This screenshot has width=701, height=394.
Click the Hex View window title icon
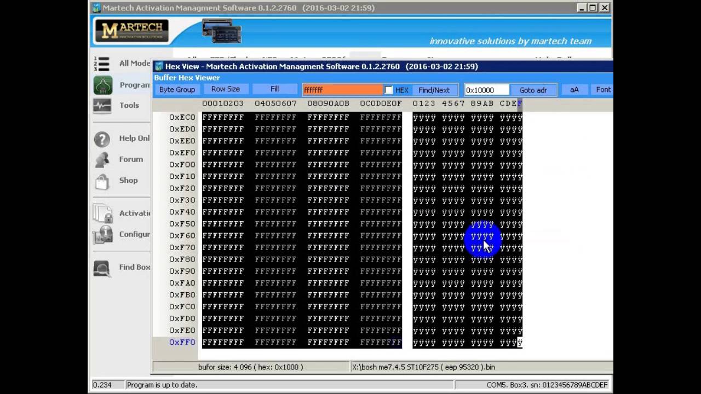coord(159,66)
